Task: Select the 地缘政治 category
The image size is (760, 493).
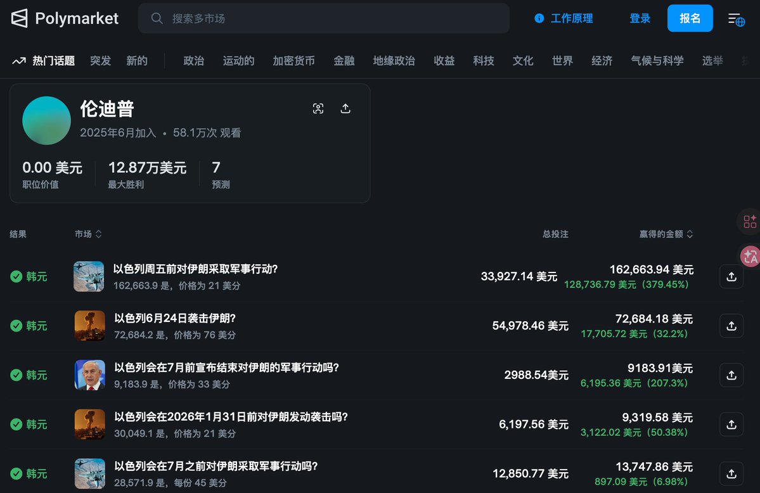Action: 394,61
